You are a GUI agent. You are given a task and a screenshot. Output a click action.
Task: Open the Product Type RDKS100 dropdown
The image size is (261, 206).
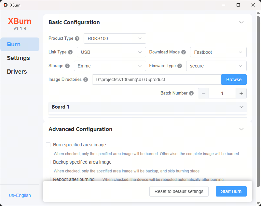[x=115, y=38]
